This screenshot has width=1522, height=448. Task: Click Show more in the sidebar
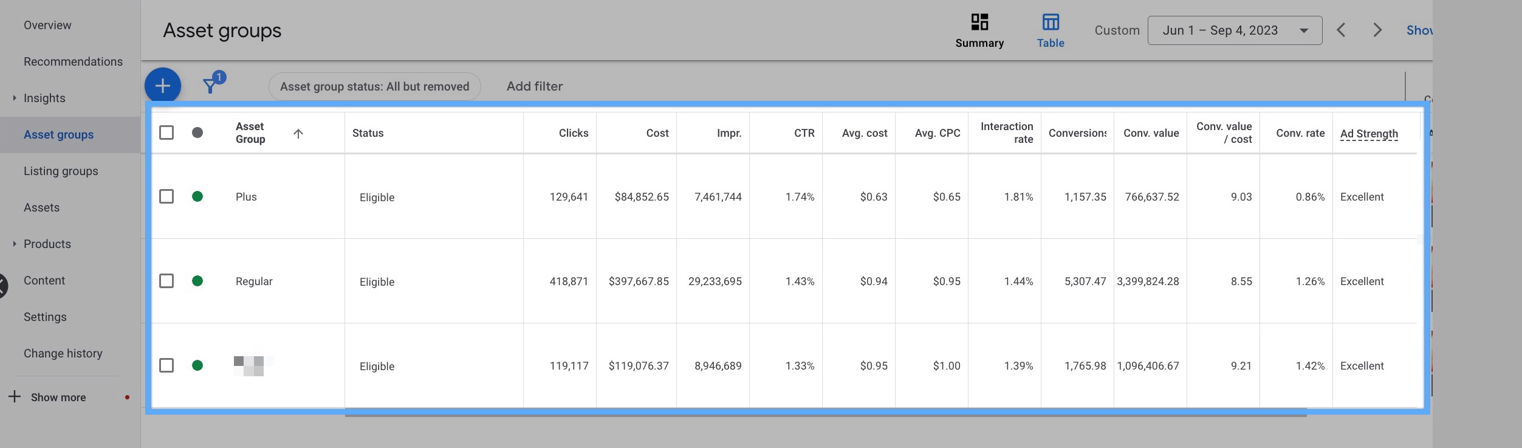(58, 397)
